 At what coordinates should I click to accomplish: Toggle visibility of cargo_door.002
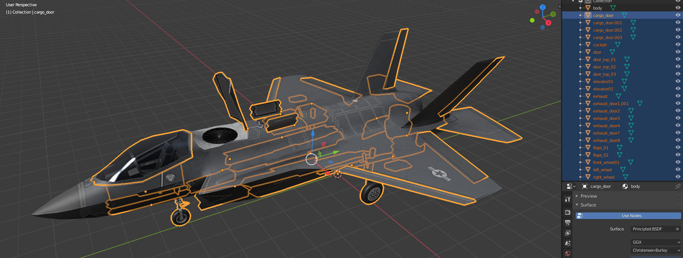coord(678,30)
